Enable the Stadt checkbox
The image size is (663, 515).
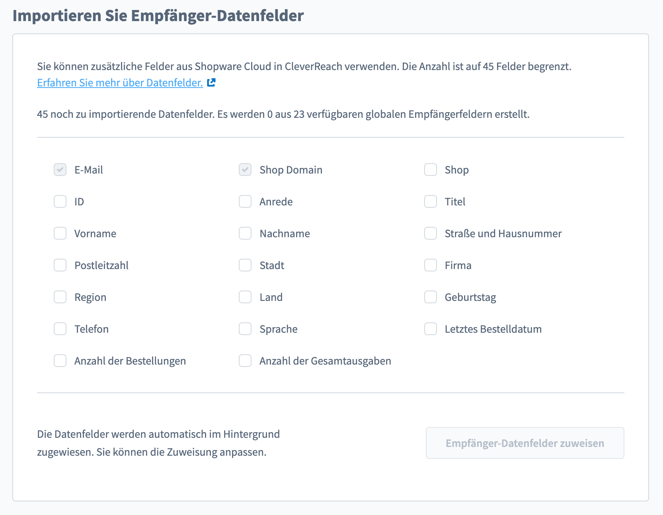(245, 265)
